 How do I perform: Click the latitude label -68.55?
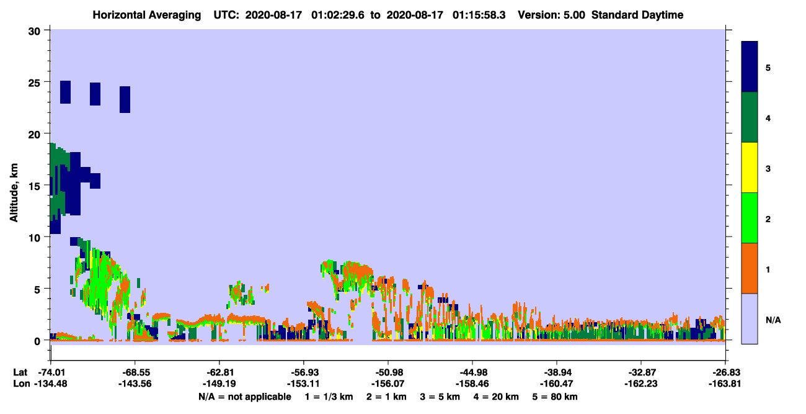click(135, 372)
